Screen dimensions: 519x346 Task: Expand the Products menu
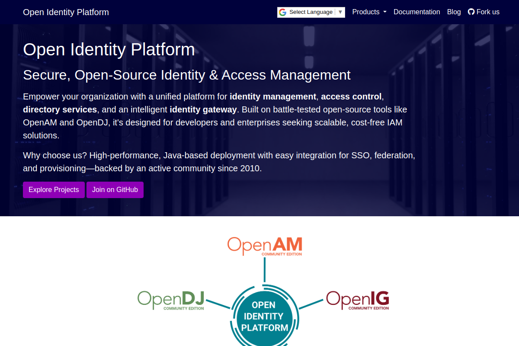point(369,12)
